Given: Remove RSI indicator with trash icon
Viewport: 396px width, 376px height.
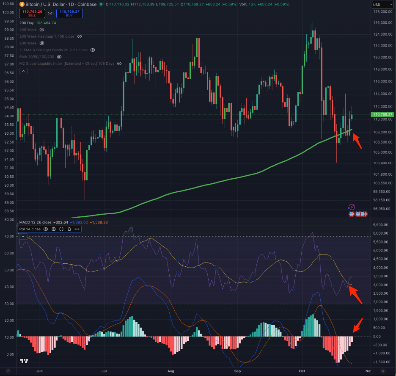Looking at the screenshot, I should tap(69, 229).
